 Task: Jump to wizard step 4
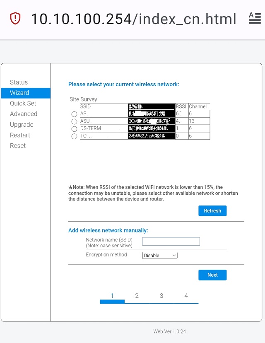click(186, 296)
